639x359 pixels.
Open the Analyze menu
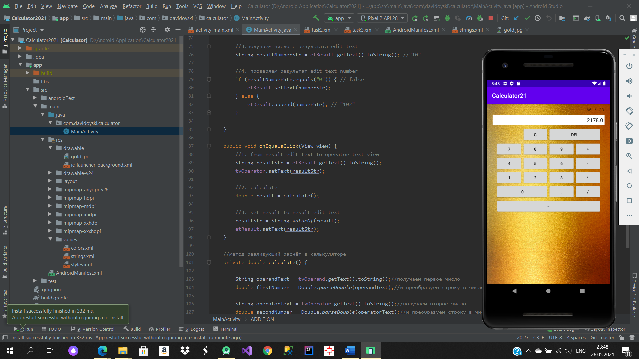pos(108,6)
